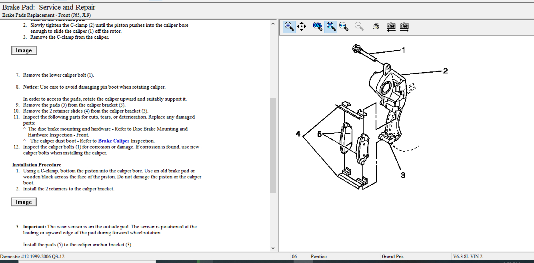Viewport: 534px width, 263px height.
Task: Toggle the fit-to-window zoom icon
Action: point(330,27)
